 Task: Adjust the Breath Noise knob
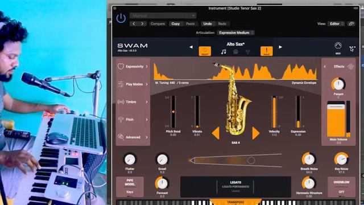(x=309, y=159)
